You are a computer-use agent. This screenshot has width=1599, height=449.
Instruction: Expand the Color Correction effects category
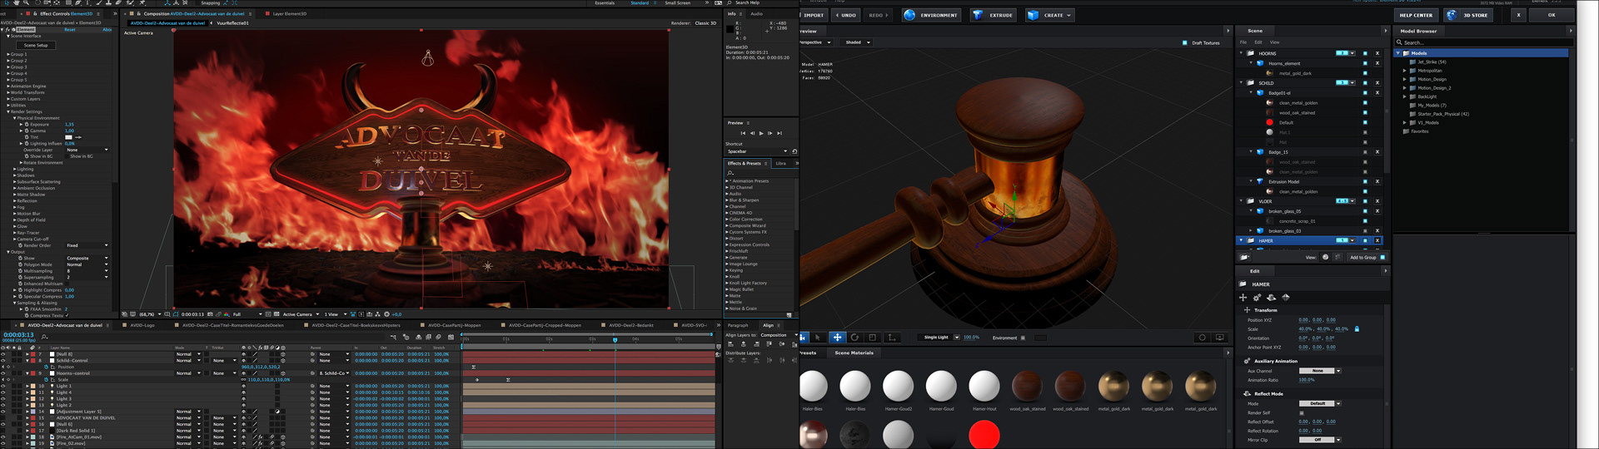(727, 220)
